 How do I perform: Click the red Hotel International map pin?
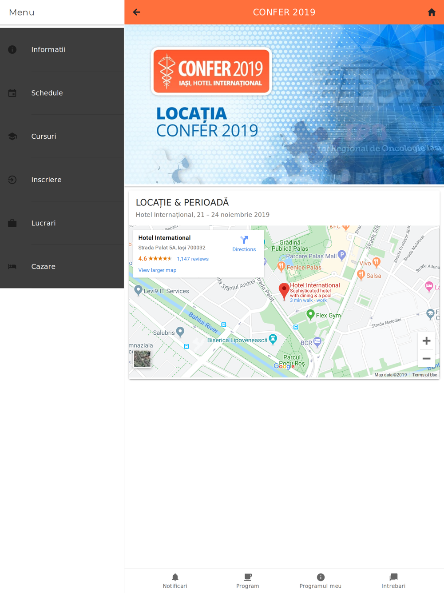point(284,292)
